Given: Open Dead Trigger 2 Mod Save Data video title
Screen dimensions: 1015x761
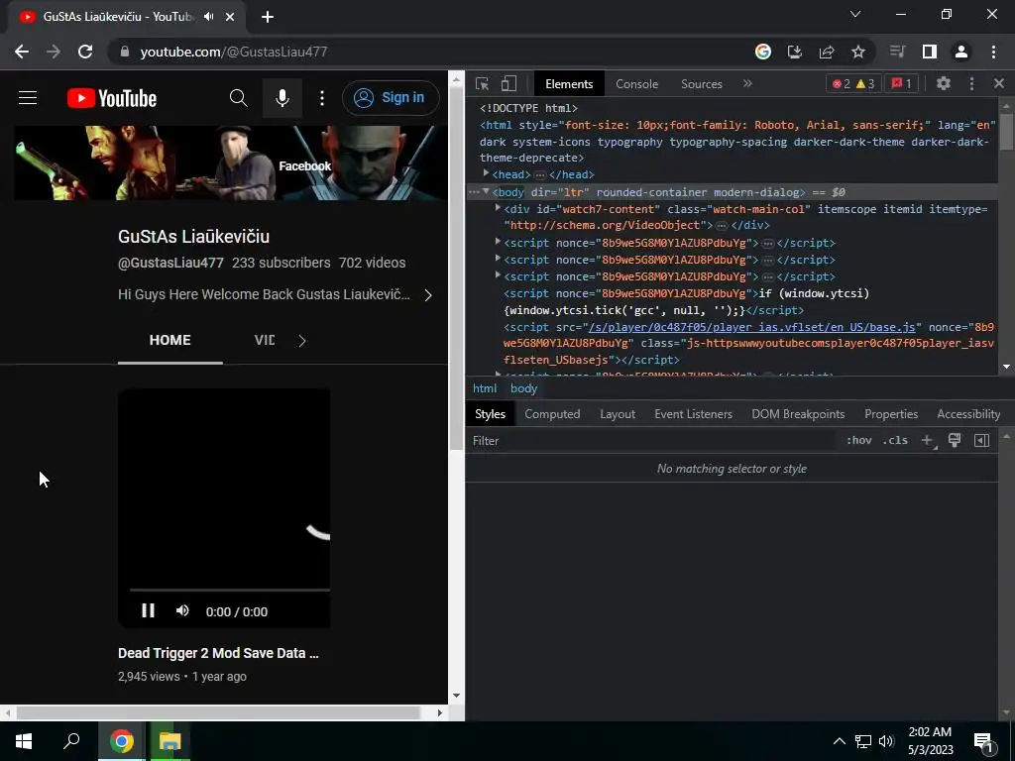Looking at the screenshot, I should 218,653.
